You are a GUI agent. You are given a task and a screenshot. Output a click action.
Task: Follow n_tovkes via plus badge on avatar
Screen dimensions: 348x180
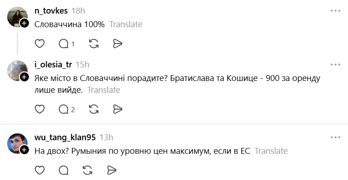pos(24,23)
